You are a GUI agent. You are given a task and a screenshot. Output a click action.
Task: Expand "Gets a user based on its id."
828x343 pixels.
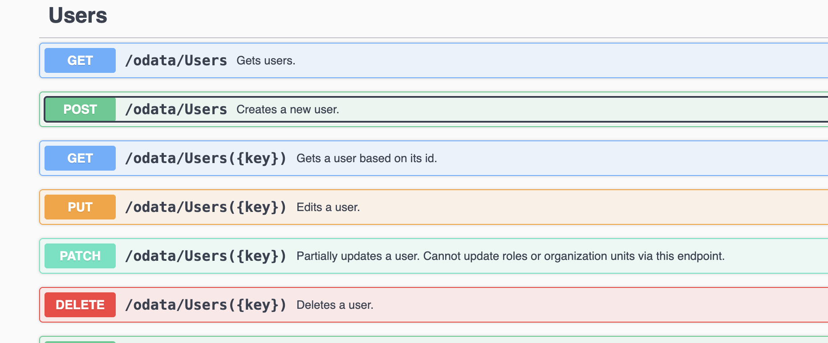point(366,159)
